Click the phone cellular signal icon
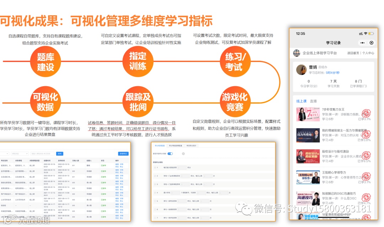 (361, 33)
